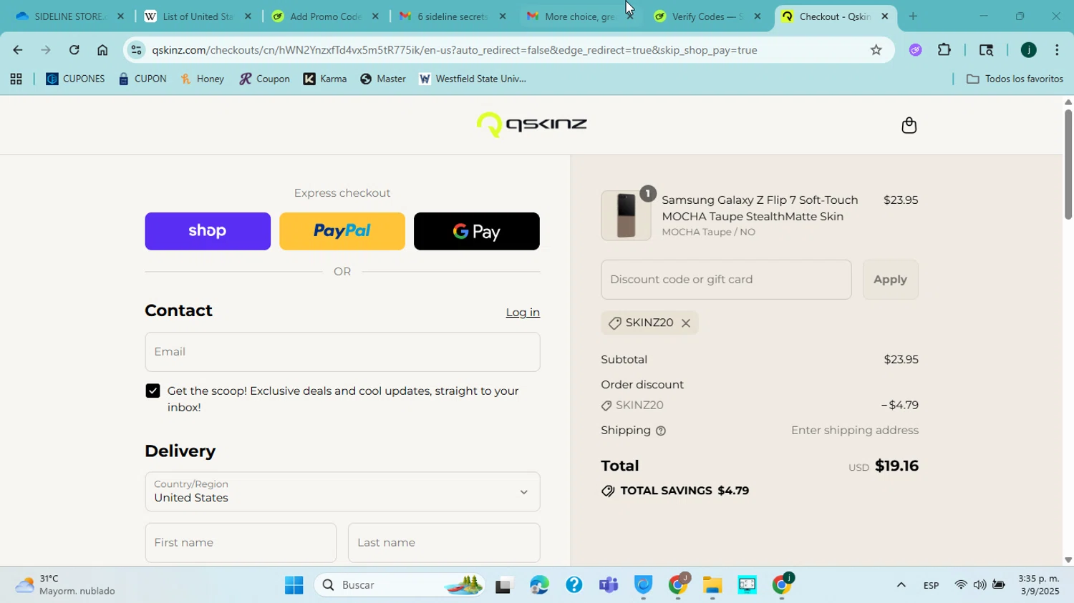View site information icon in address bar

click(136, 50)
